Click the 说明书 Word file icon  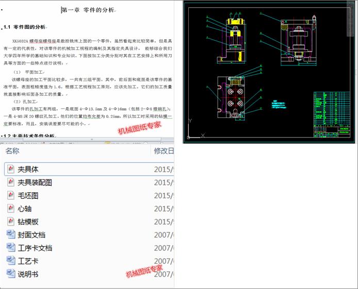(x=11, y=274)
